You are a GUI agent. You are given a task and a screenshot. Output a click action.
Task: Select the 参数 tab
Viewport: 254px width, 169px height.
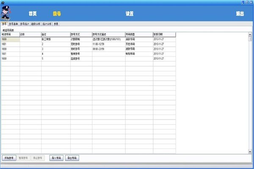(x=56, y=24)
